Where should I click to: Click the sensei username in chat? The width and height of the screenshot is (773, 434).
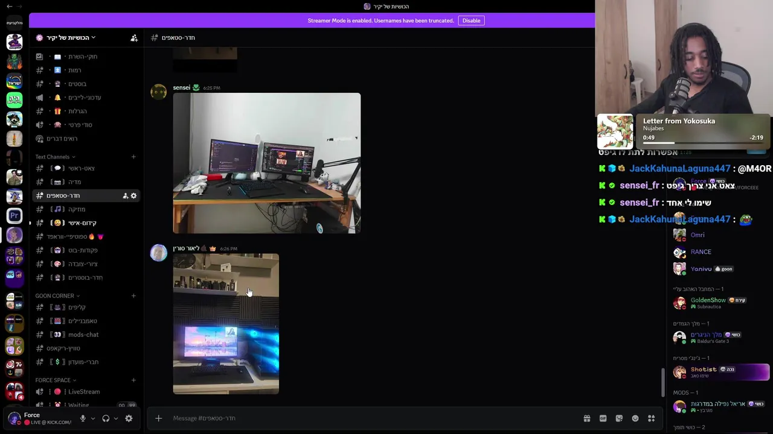181,87
